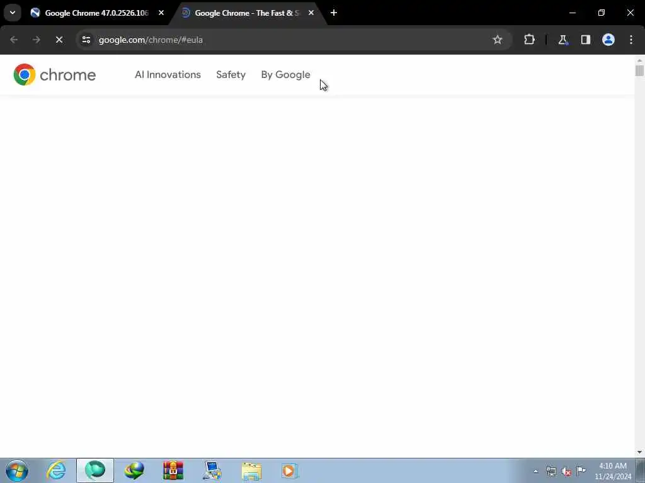Open AI Innovations nav menu
The image size is (645, 483).
point(168,75)
